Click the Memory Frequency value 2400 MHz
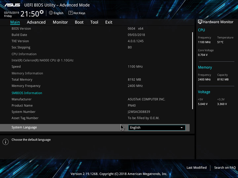 click(135, 86)
